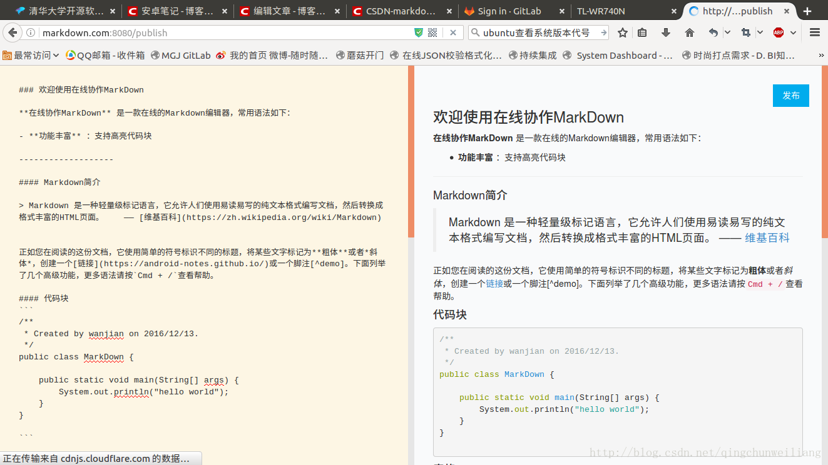Click the '### 欢迎使用在线协作MarkDown' editor line
Image resolution: width=828 pixels, height=465 pixels.
(x=81, y=90)
